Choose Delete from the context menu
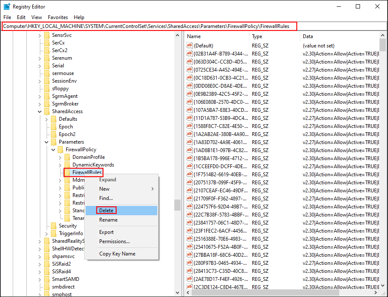The height and width of the screenshot is (297, 388). point(106,211)
